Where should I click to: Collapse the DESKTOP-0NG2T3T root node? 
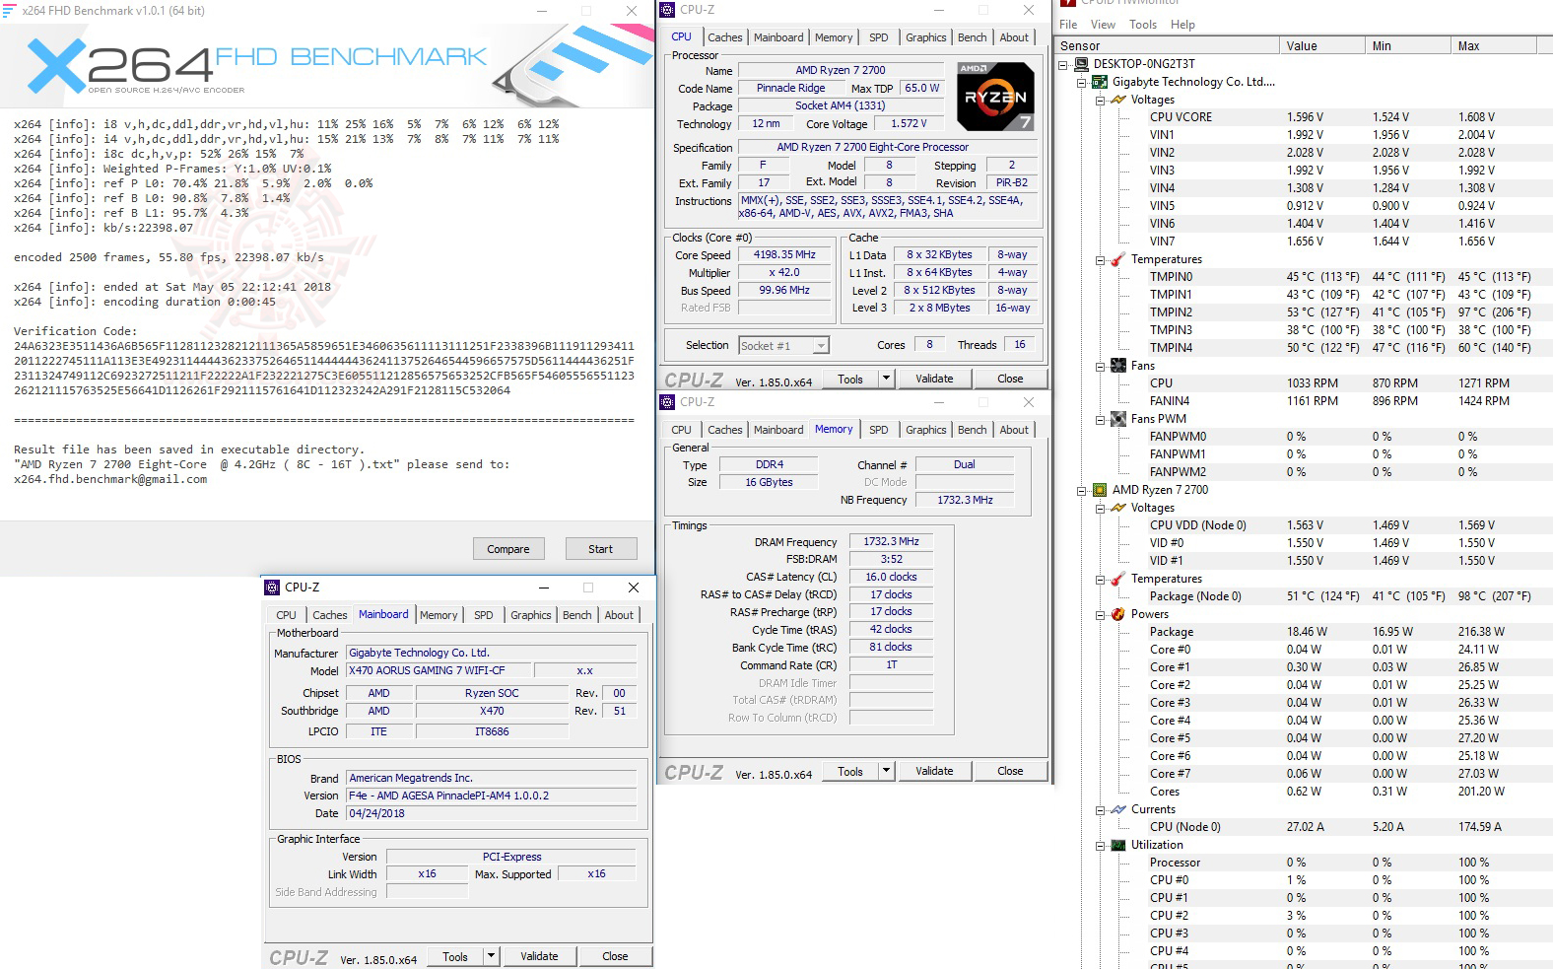(1063, 65)
